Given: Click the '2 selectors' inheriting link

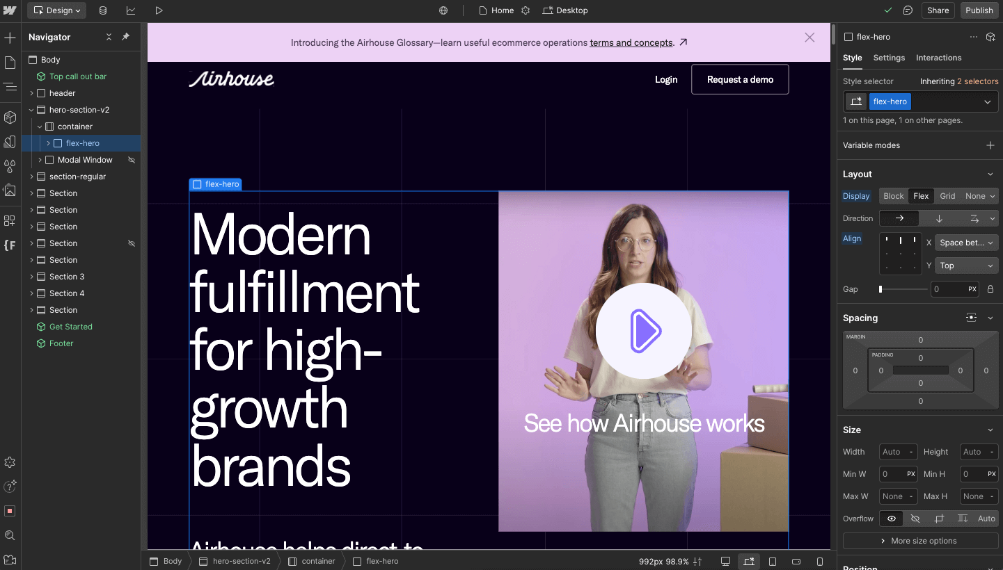Looking at the screenshot, I should pos(977,81).
